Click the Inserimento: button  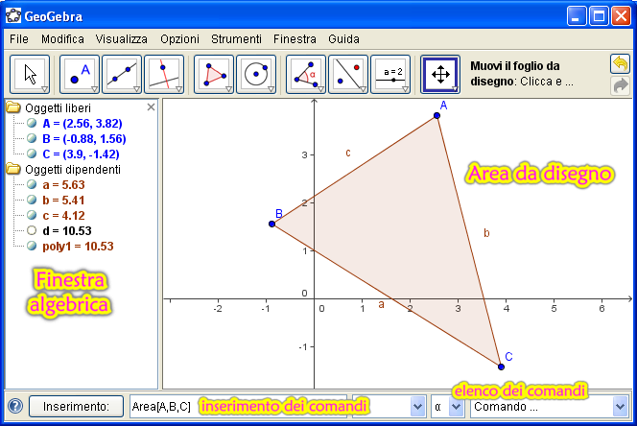77,407
